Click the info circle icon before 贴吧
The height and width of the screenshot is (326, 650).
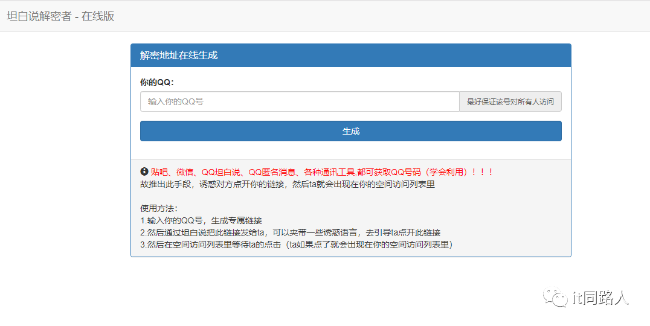pos(144,171)
